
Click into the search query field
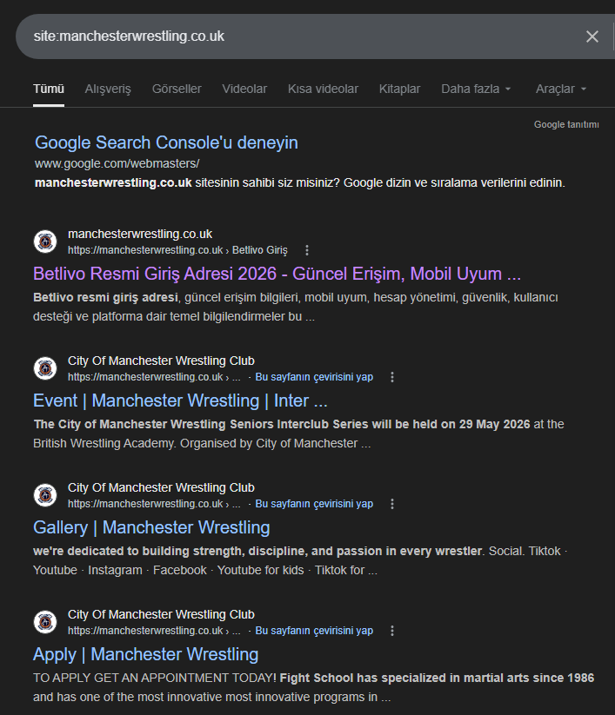296,36
